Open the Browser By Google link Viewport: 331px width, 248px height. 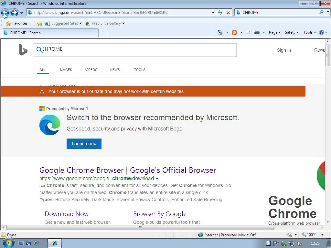[160, 214]
